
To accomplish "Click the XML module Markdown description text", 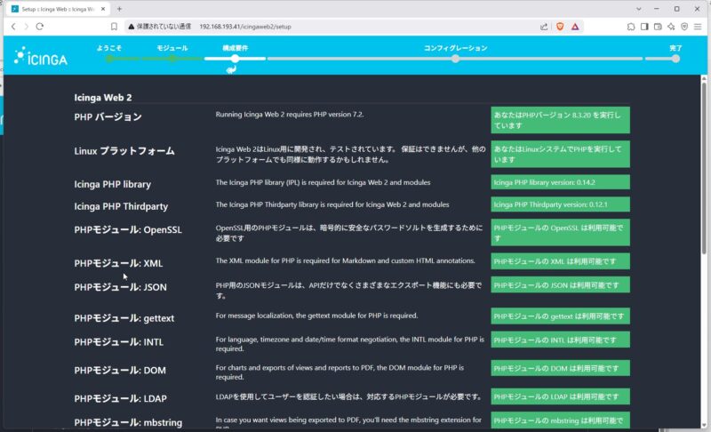I will tap(346, 260).
